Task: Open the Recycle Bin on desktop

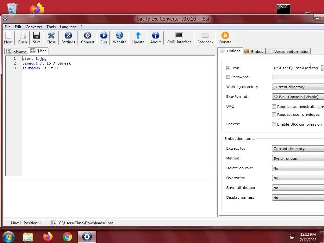Action: (x=12, y=8)
